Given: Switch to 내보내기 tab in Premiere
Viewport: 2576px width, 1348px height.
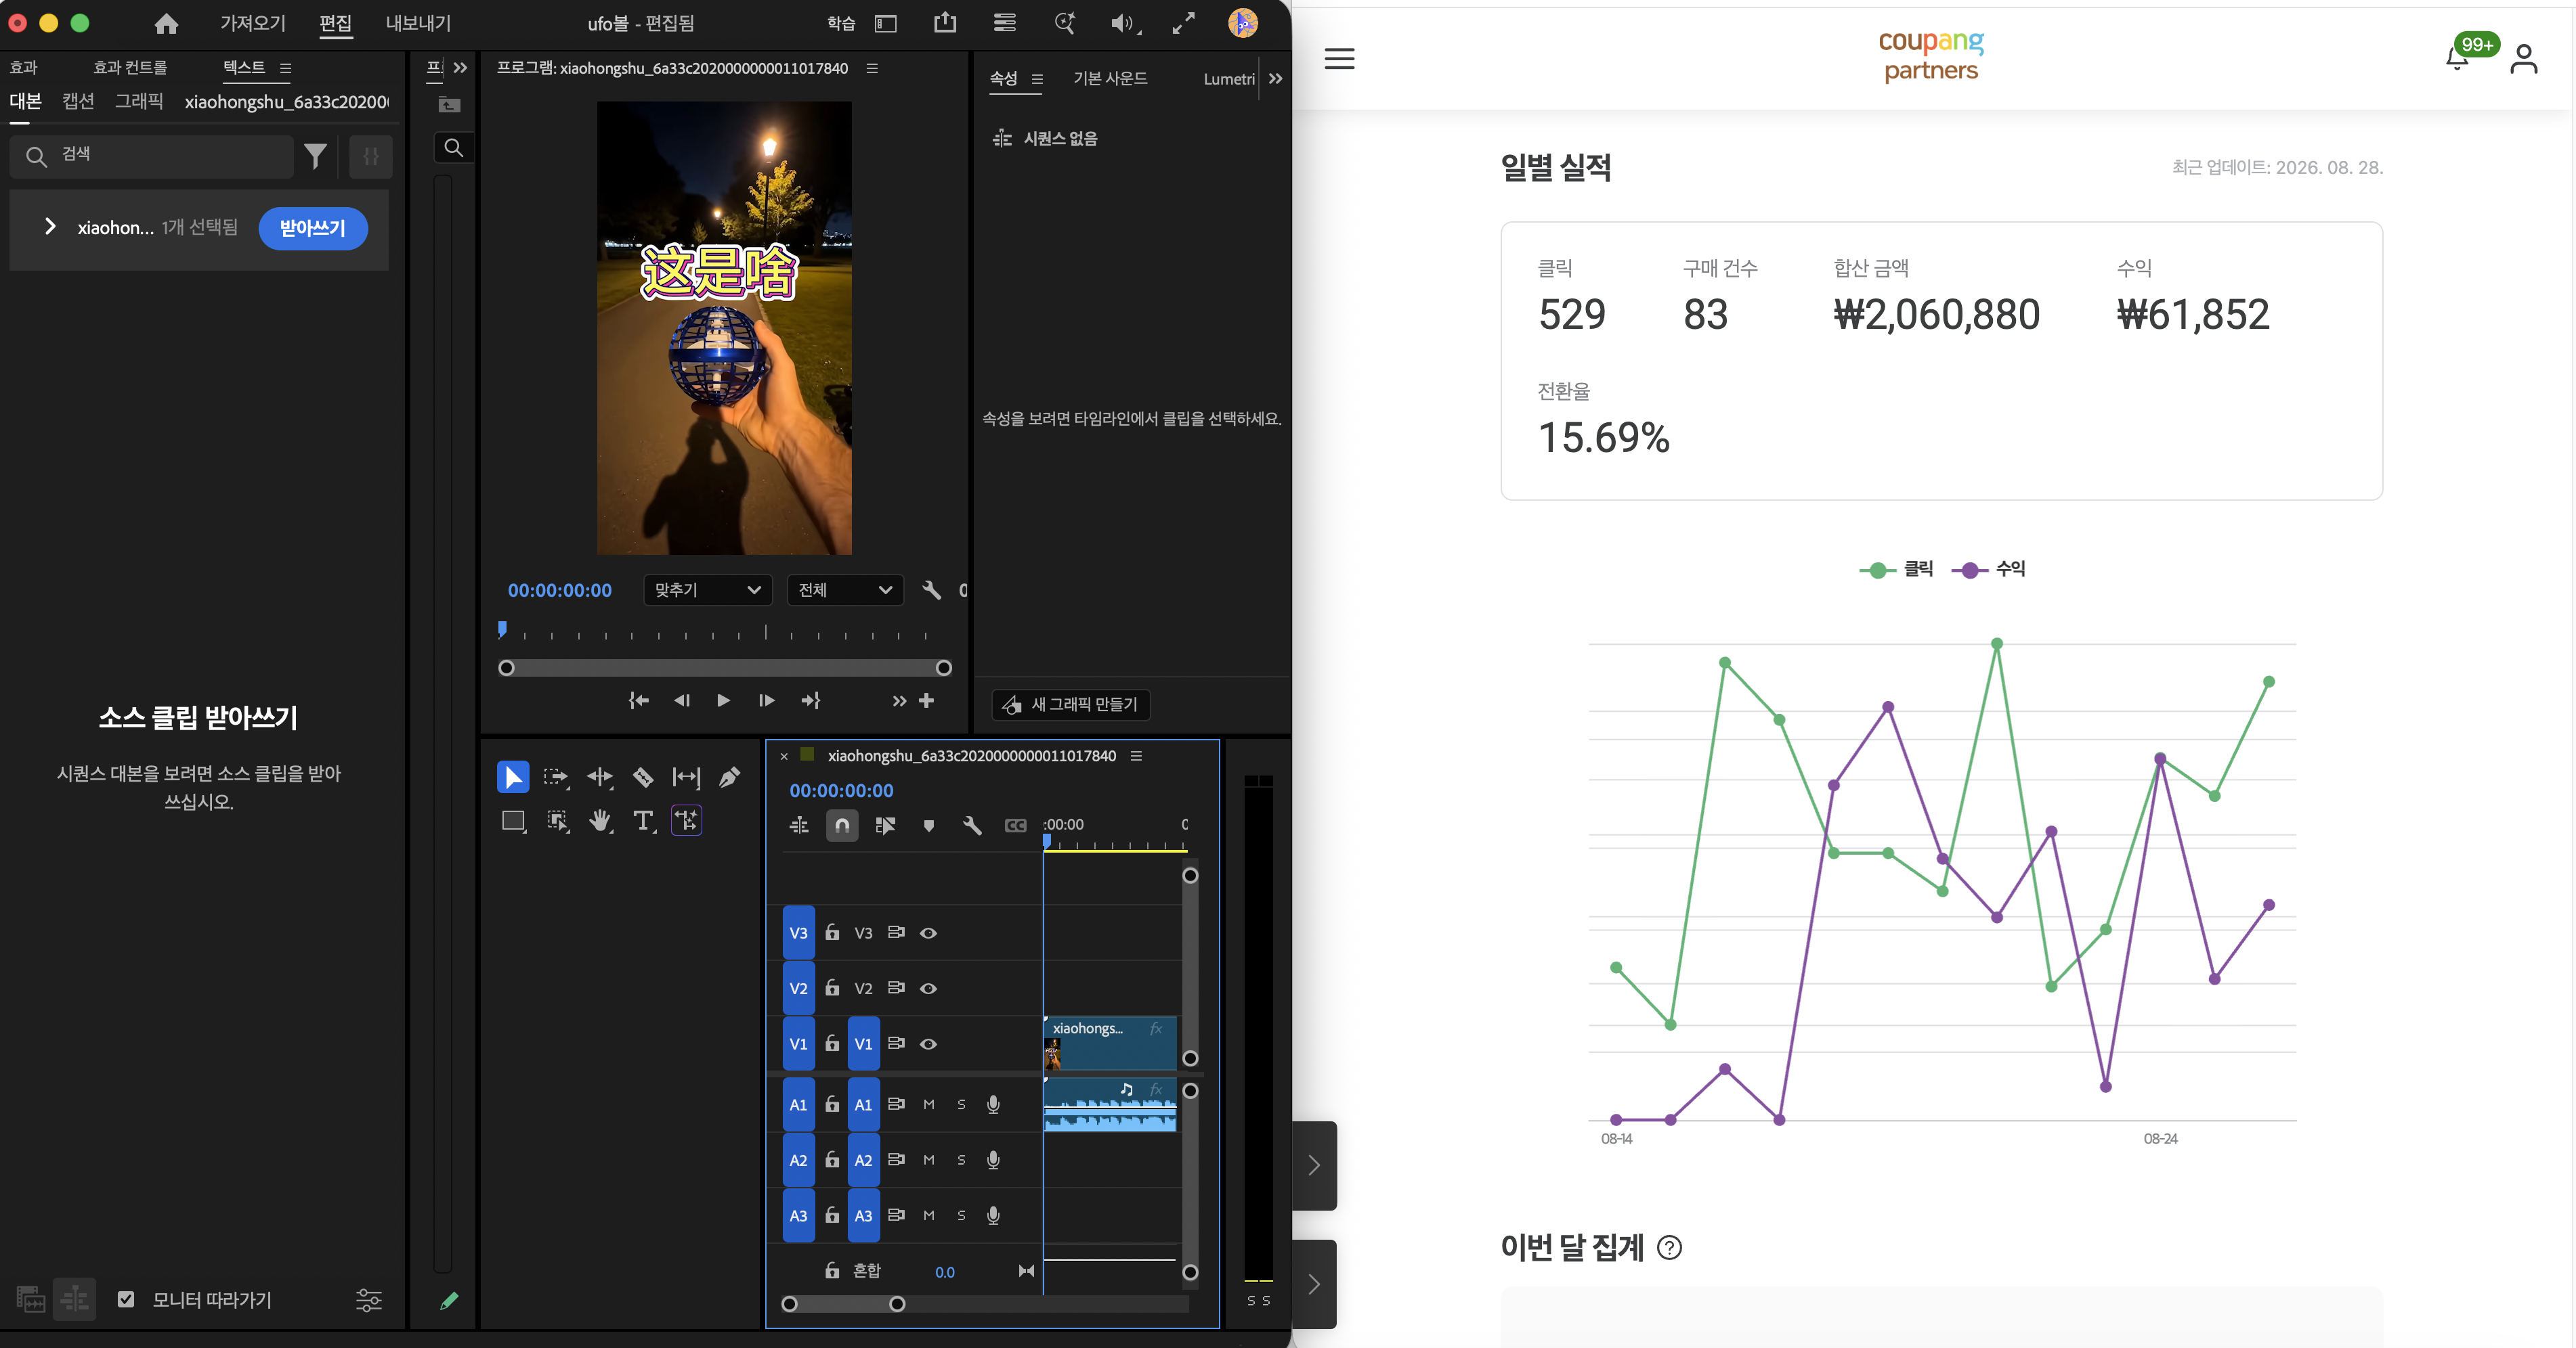Looking at the screenshot, I should point(418,23).
